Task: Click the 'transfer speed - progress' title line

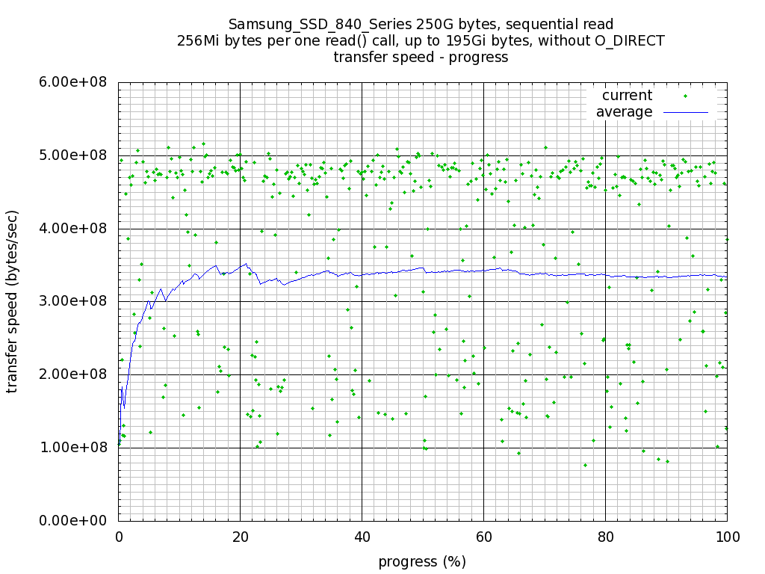Action: coord(421,58)
